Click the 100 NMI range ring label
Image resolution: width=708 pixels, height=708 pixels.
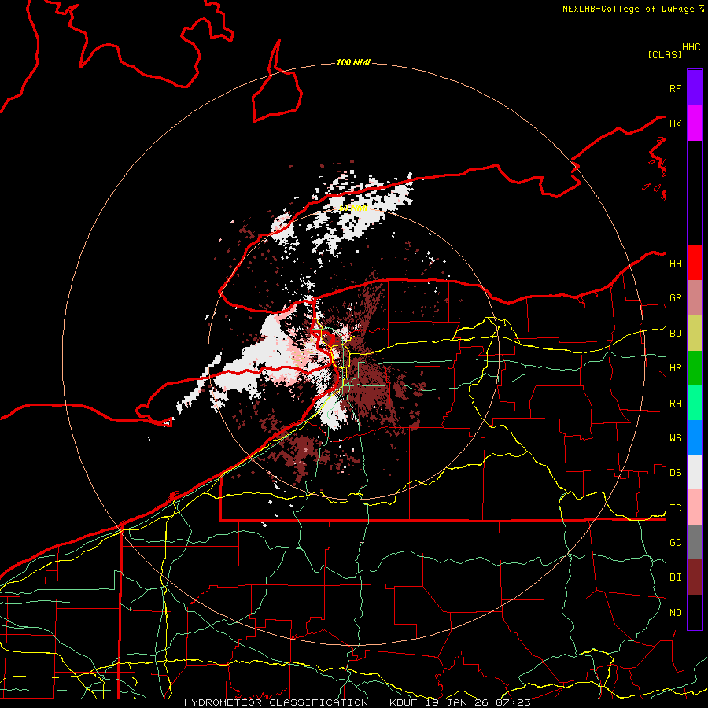(353, 62)
